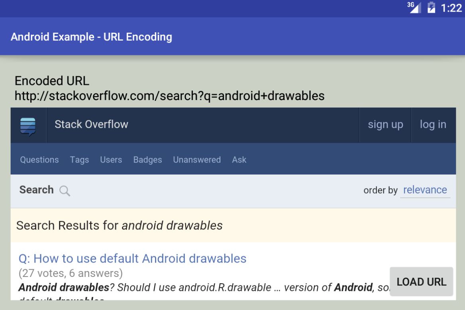The height and width of the screenshot is (310, 465).
Task: Open the Questions menu item
Action: 39,160
